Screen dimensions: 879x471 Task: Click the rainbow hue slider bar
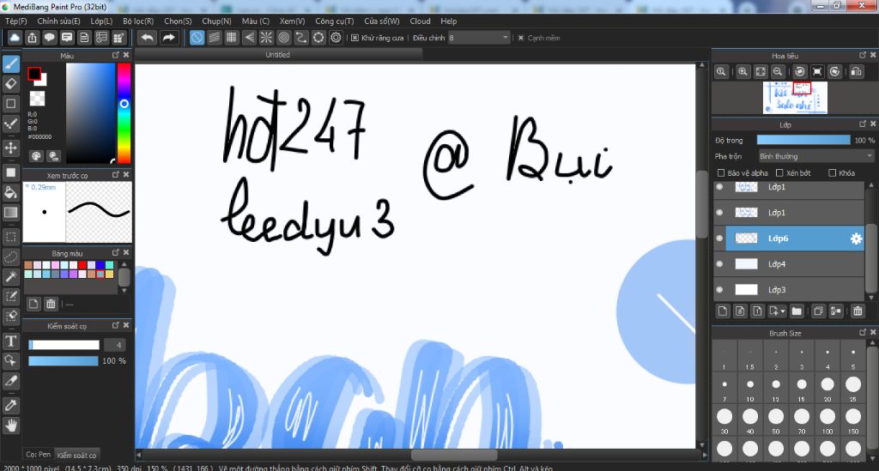(124, 112)
